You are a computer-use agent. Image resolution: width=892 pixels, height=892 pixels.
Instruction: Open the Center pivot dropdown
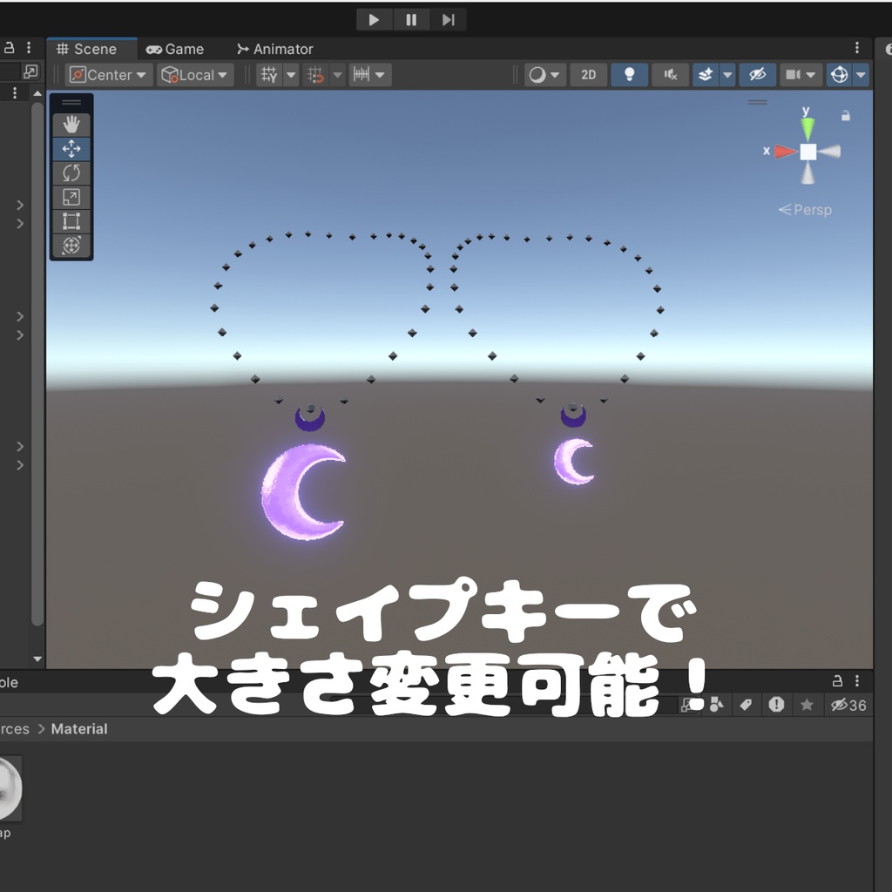pyautogui.click(x=108, y=75)
